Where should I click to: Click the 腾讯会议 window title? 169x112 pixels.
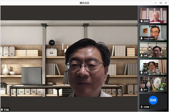pos(84,3)
